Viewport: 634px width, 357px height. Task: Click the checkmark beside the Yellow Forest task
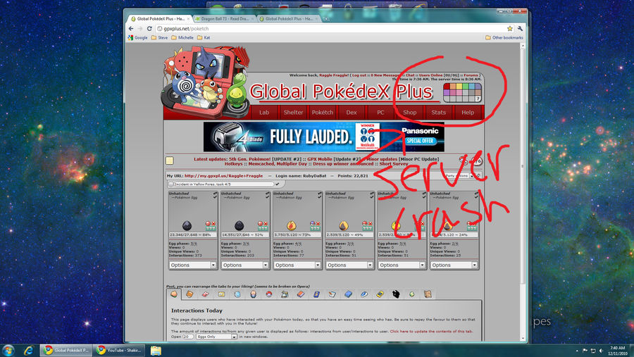(x=278, y=184)
